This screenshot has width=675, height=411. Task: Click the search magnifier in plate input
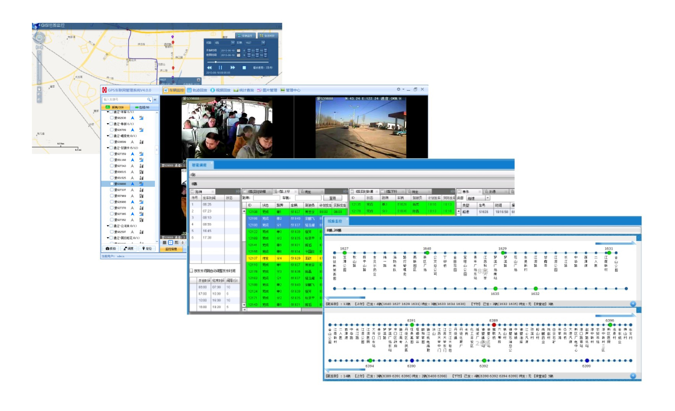149,100
